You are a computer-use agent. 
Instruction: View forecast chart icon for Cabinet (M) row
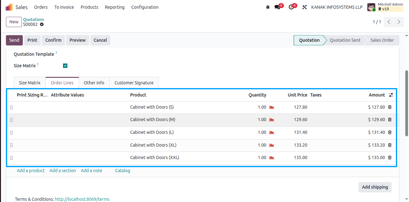(x=271, y=120)
